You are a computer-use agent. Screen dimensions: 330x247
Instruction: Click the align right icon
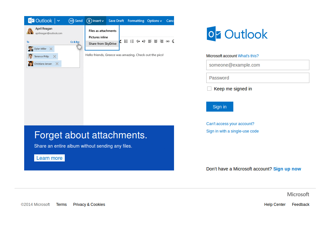coord(161,41)
